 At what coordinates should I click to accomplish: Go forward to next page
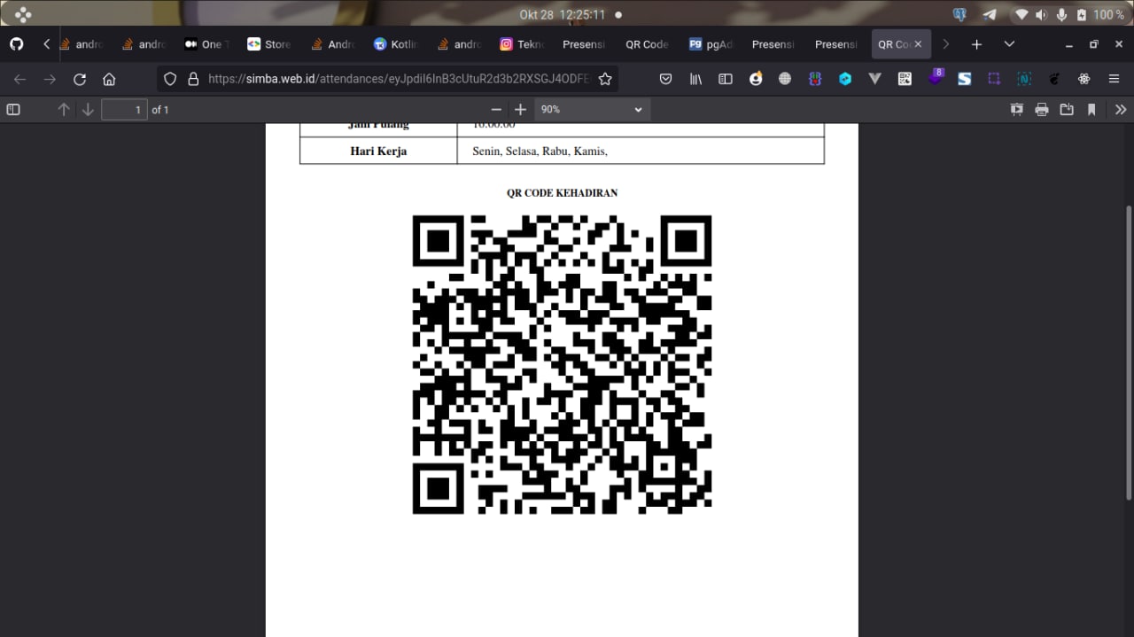pyautogui.click(x=50, y=79)
